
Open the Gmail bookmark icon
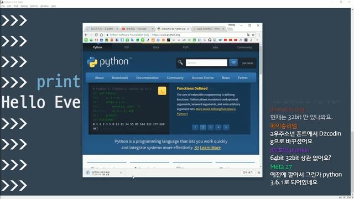96,40
